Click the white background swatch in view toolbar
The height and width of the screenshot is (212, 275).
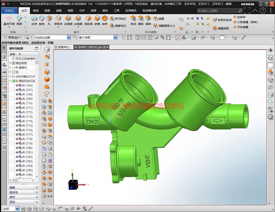[222, 37]
